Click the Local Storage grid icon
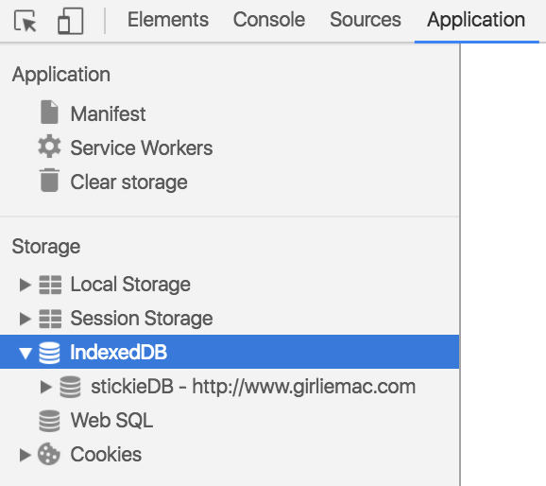546x486 pixels. point(50,285)
